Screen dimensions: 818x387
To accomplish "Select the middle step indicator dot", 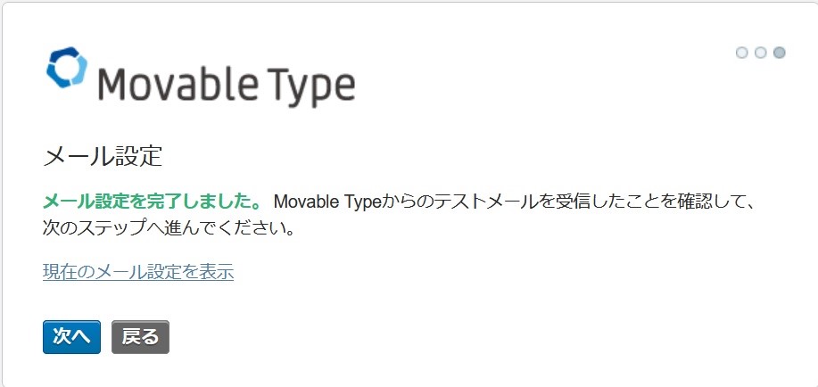I will 761,53.
